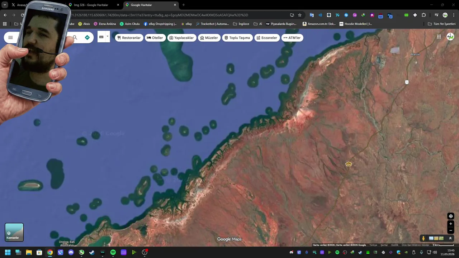459x258 pixels.
Task: Filter by Yapılacaklar chip
Action: (182, 38)
